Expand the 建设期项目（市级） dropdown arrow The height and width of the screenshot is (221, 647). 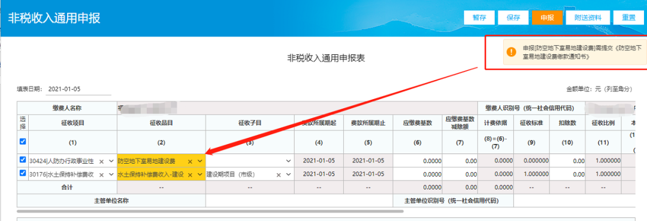pos(288,174)
